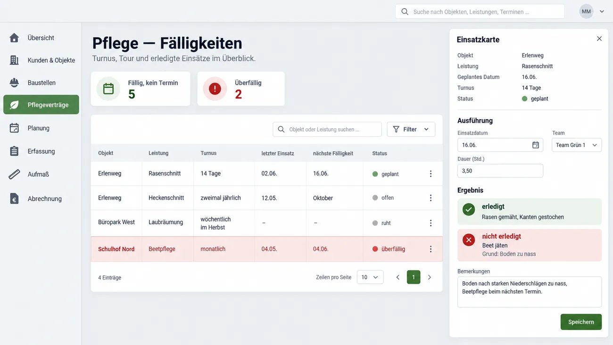Click the MM user avatar

pyautogui.click(x=586, y=11)
